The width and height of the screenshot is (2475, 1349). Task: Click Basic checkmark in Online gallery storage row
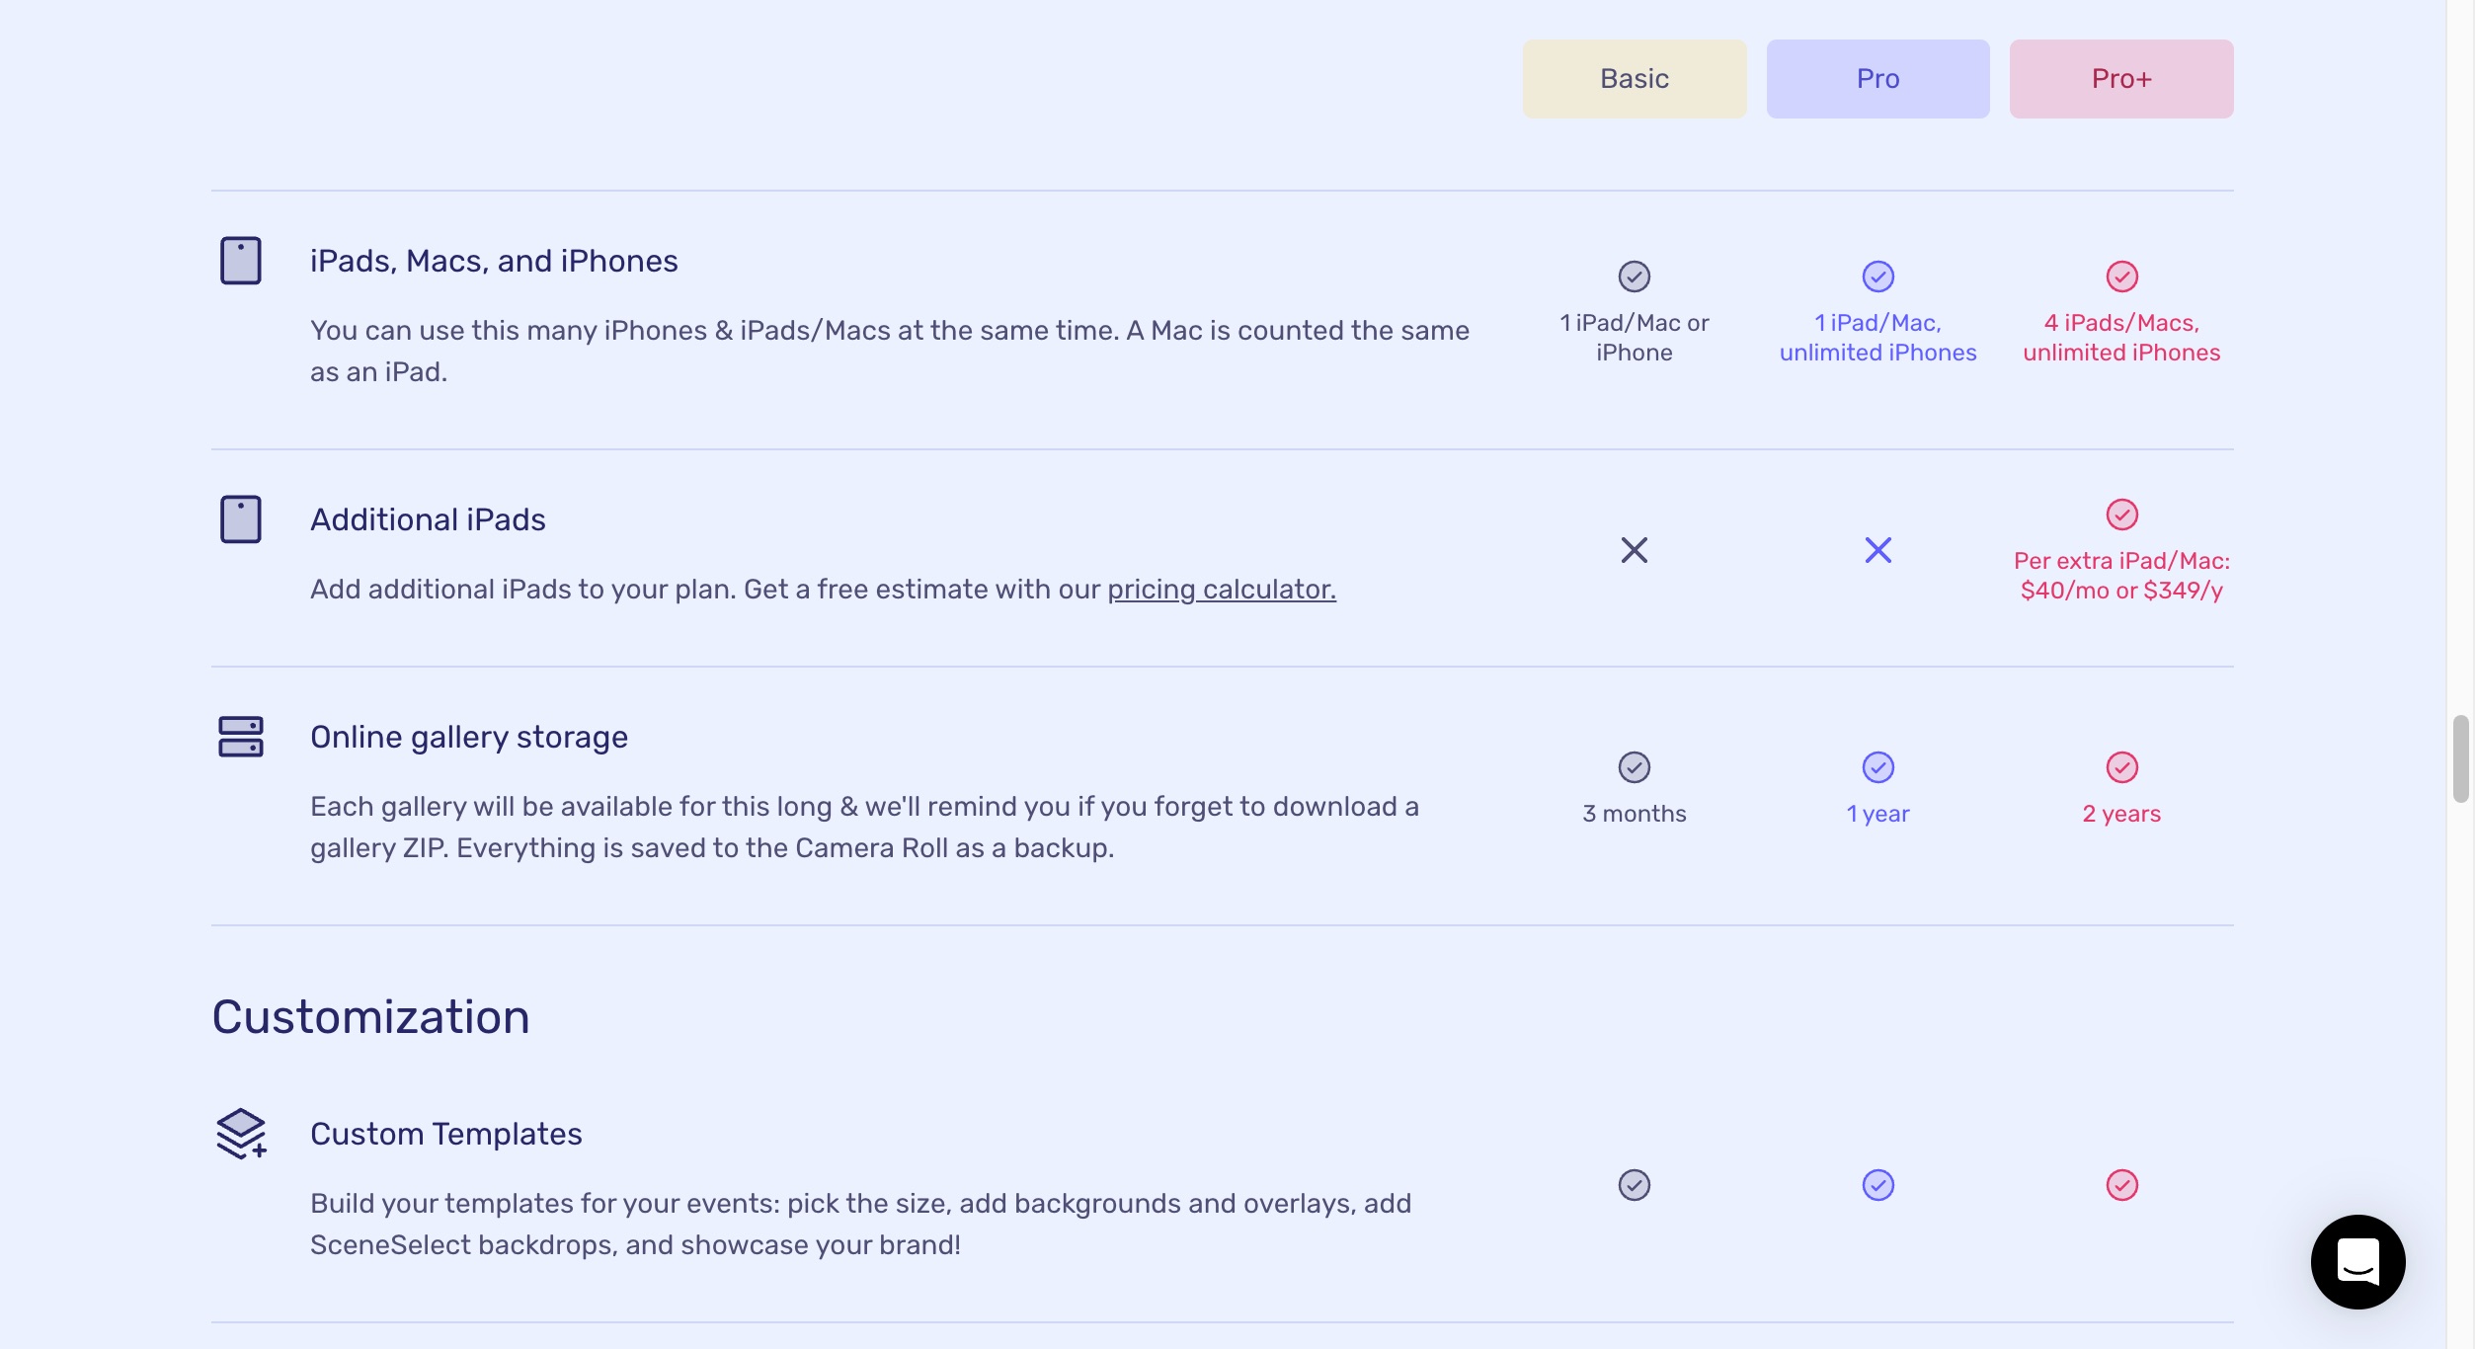1635,767
